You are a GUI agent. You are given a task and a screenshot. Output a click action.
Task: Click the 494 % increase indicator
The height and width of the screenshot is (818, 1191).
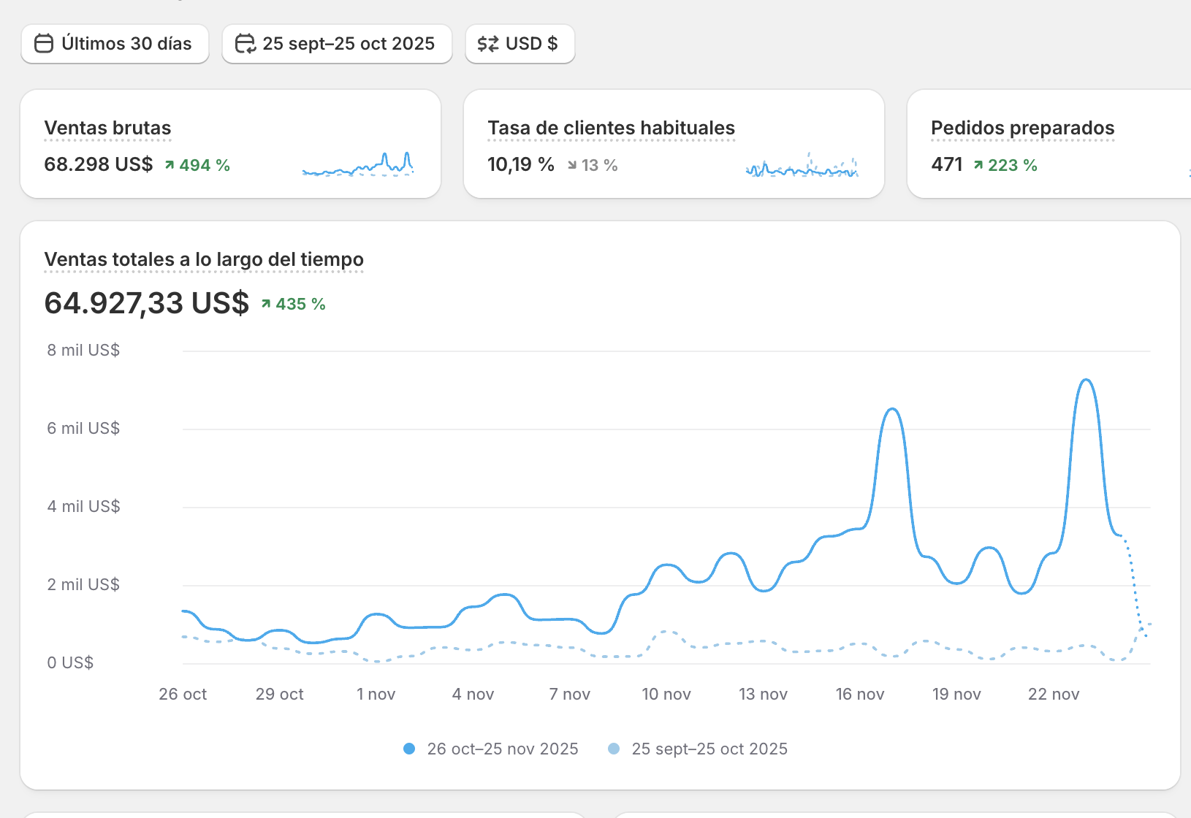click(x=197, y=166)
